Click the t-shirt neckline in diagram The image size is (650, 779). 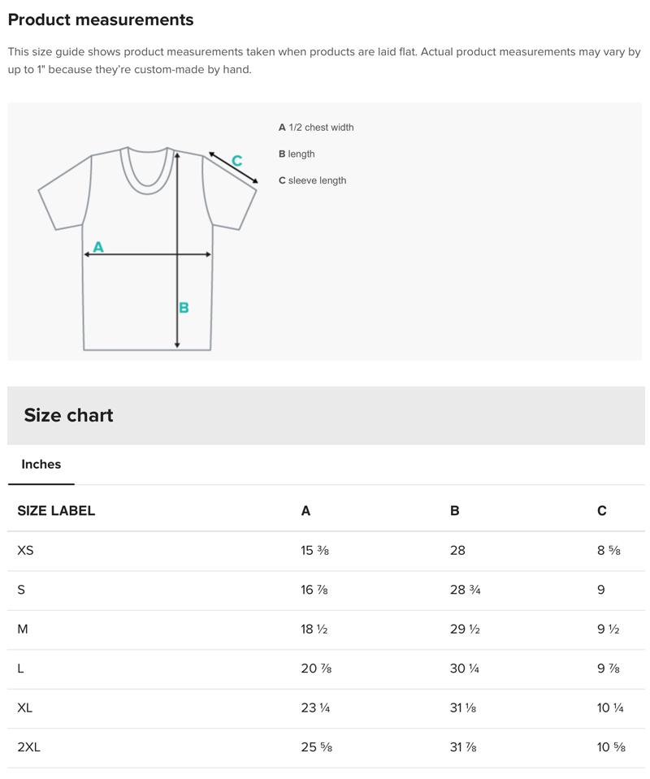pos(148,172)
